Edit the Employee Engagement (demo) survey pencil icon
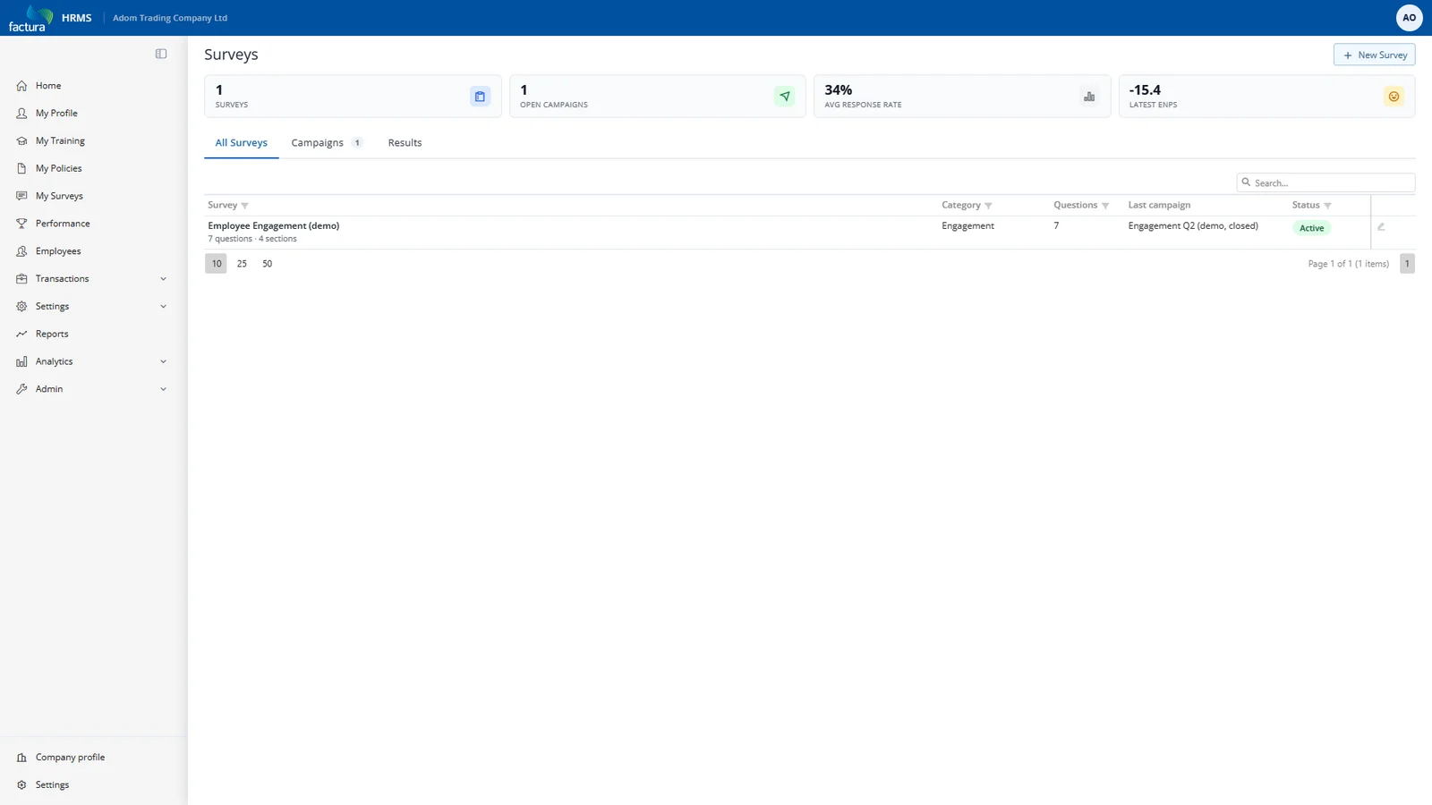The height and width of the screenshot is (805, 1432). click(1381, 227)
